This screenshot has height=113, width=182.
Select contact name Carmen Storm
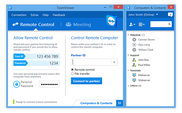click(146, 40)
